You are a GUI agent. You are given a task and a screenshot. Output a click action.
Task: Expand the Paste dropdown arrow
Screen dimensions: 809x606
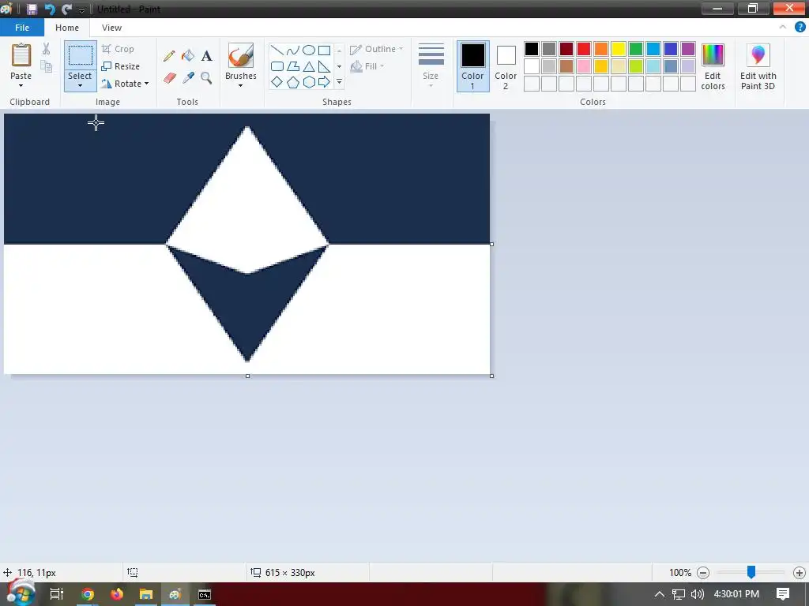pyautogui.click(x=21, y=86)
